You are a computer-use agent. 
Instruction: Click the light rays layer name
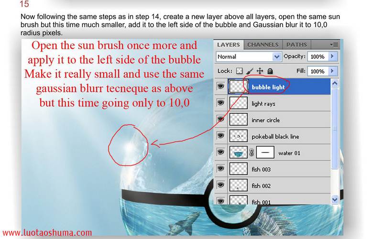coord(263,104)
